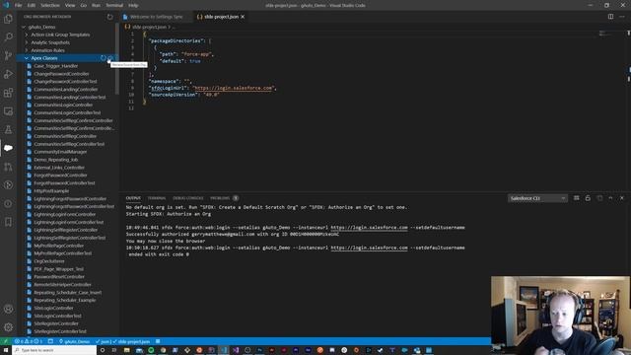Click the Windows Start button
Viewport: 631px width, 355px height.
click(6, 350)
